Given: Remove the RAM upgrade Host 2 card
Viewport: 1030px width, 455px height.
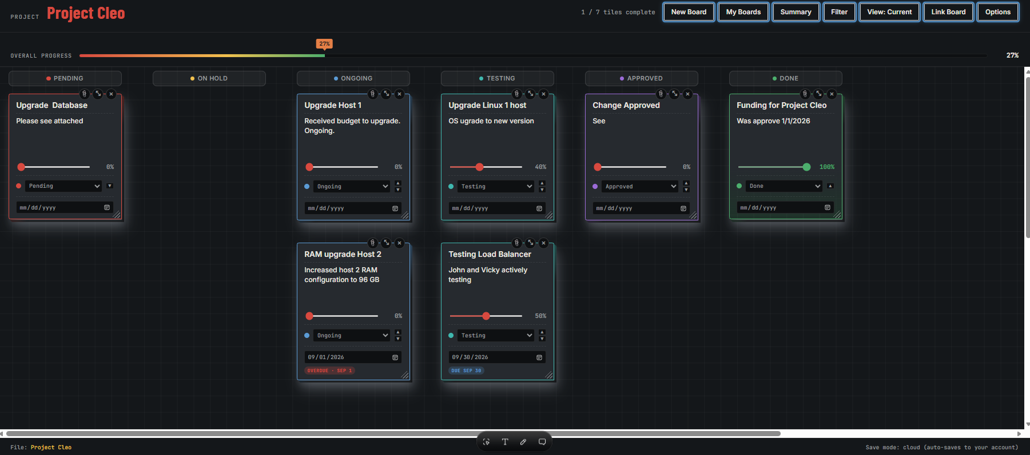Looking at the screenshot, I should pos(400,243).
